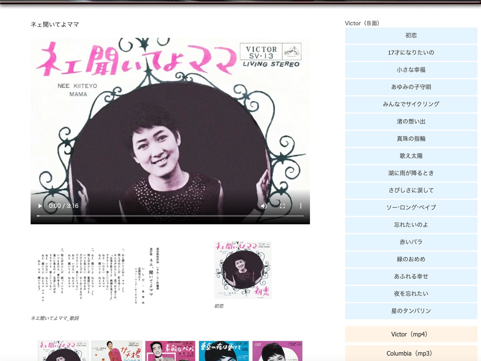Click the video progress bar
Screen dimensions: 481x361
tap(170, 216)
